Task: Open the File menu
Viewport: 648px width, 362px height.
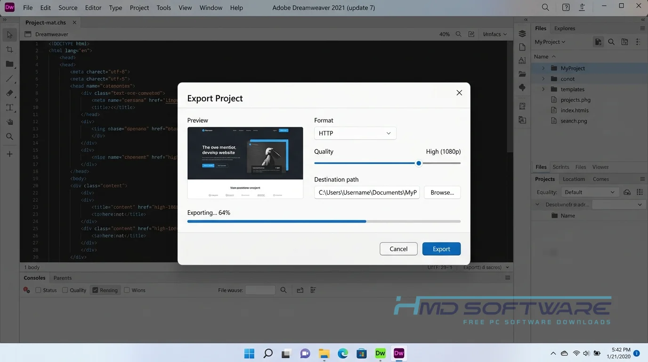Action: click(x=28, y=8)
